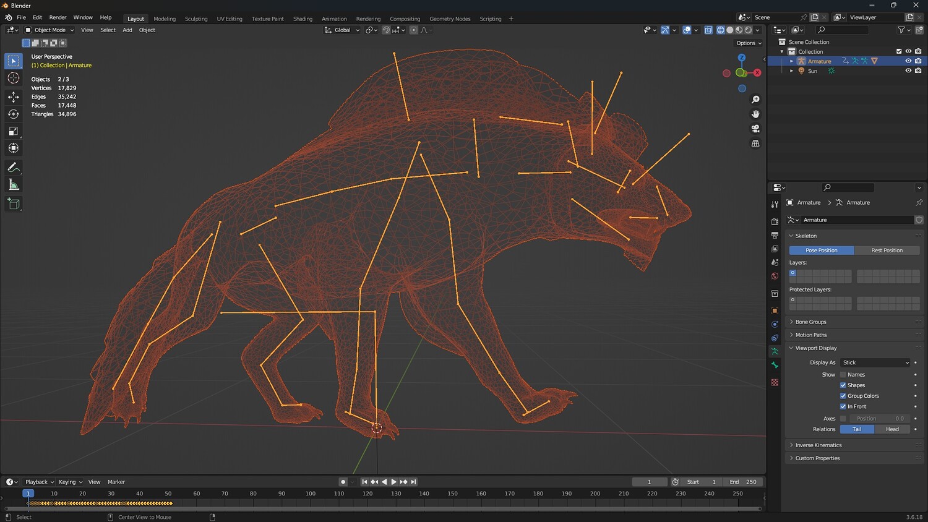Image resolution: width=928 pixels, height=522 pixels.
Task: Switch to the Sculpting workspace tab
Action: point(196,19)
